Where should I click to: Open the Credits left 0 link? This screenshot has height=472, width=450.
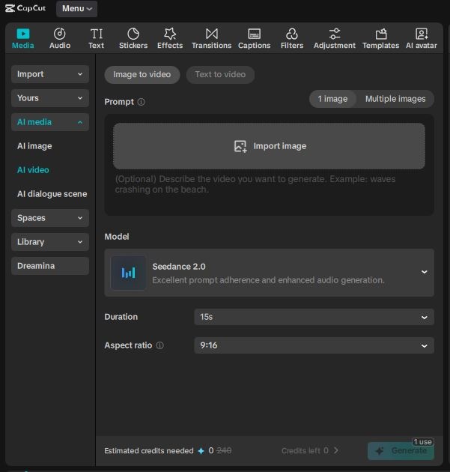click(310, 450)
